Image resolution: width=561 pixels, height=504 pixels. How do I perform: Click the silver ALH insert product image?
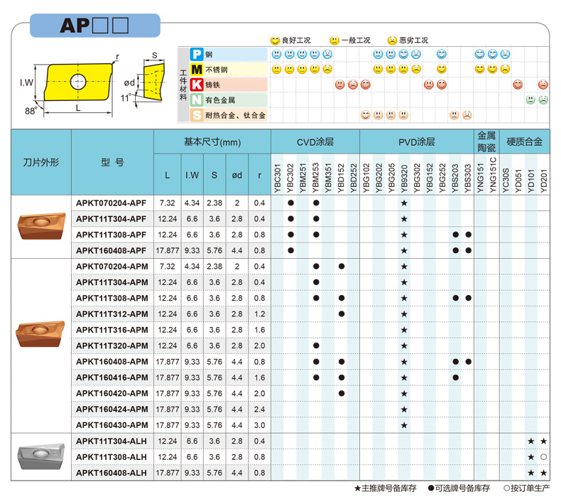coord(41,456)
